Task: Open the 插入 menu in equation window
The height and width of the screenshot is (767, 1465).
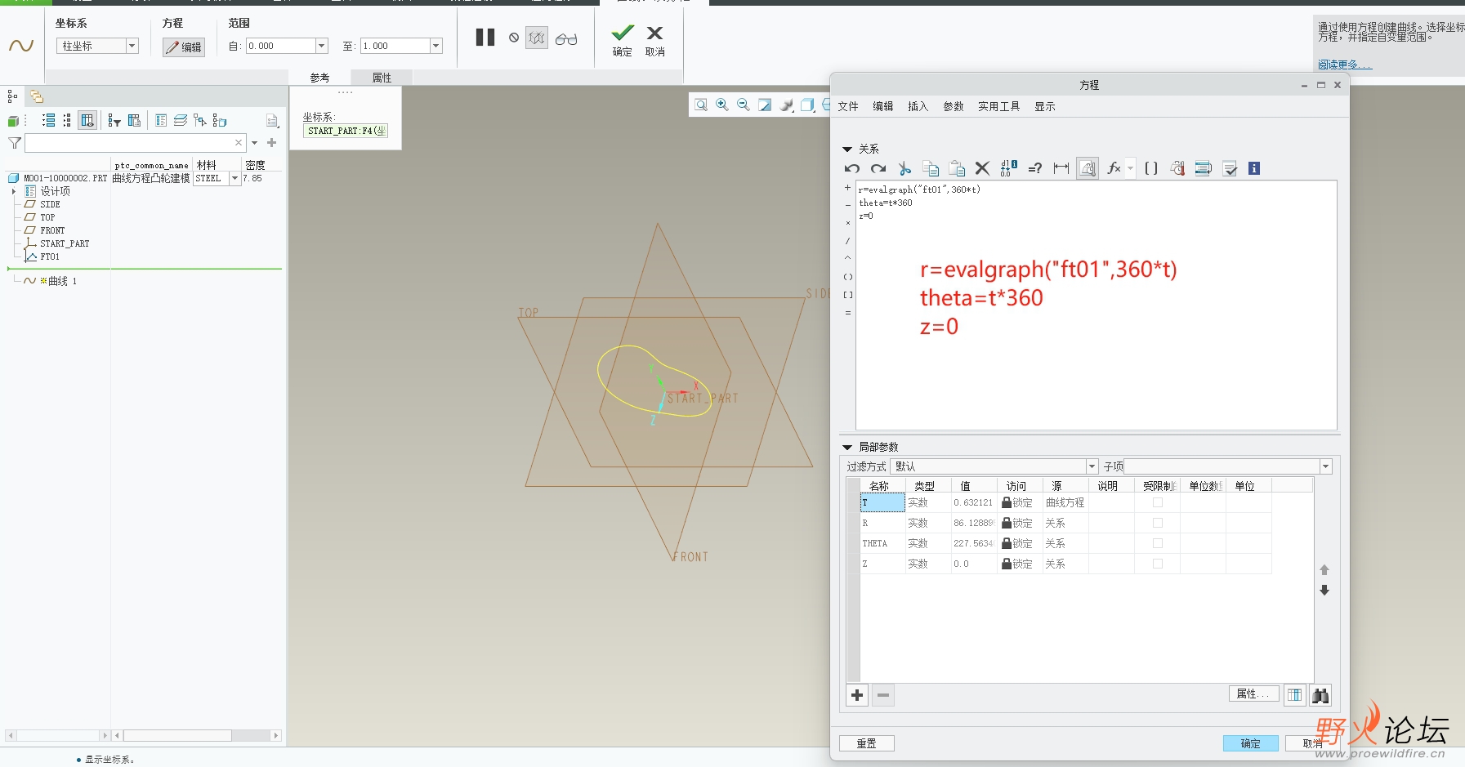Action: click(918, 106)
